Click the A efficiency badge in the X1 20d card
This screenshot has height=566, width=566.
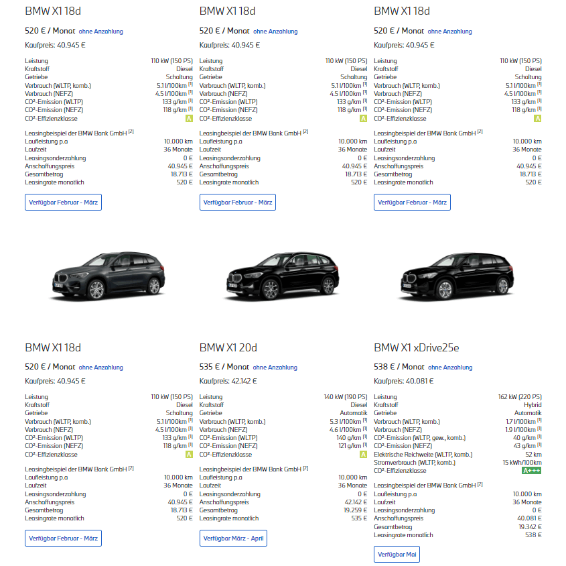364,454
